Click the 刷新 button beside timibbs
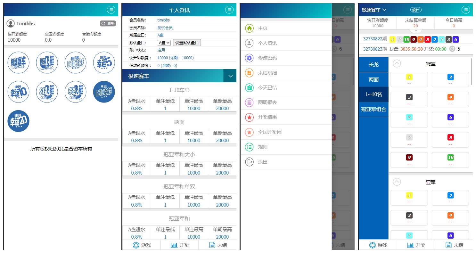Screen dimensions: 476x253 coord(108,23)
